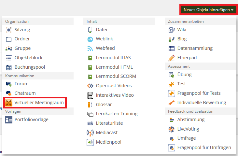Select the Opencast-Videos icon
238x156 pixels.
[90, 86]
